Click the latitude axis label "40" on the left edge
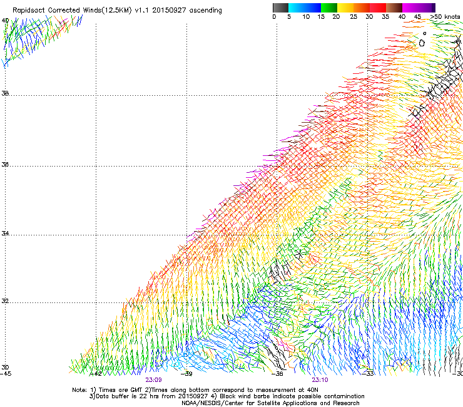This screenshot has width=463, height=407. pyautogui.click(x=5, y=21)
